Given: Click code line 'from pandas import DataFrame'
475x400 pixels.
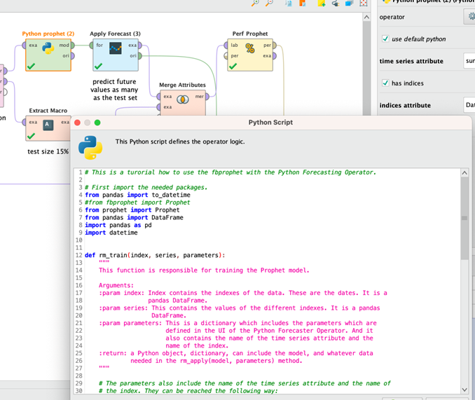Looking at the screenshot, I should [x=134, y=217].
